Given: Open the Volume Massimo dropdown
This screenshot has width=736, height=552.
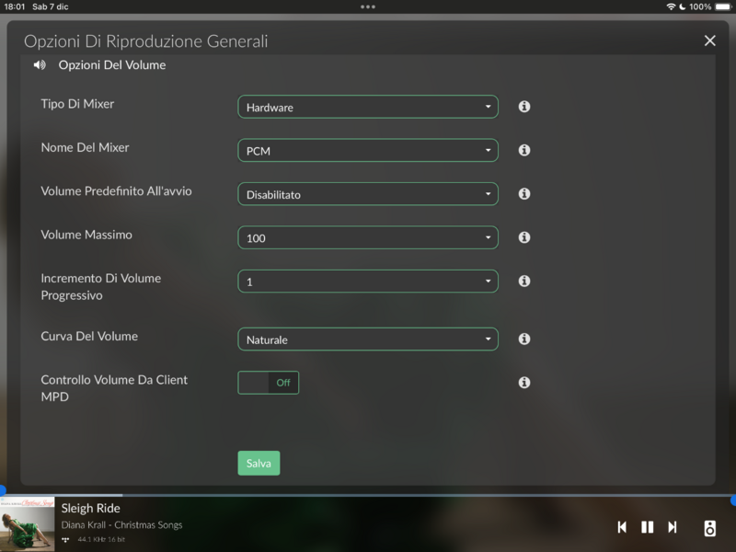Looking at the screenshot, I should pyautogui.click(x=367, y=237).
